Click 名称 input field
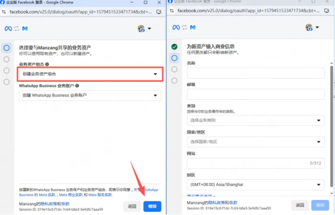Screen dimensions: 335x215 [256, 73]
